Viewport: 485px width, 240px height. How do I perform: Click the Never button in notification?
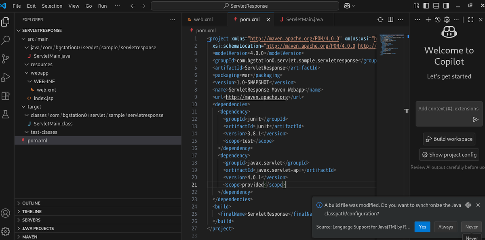[471, 227]
